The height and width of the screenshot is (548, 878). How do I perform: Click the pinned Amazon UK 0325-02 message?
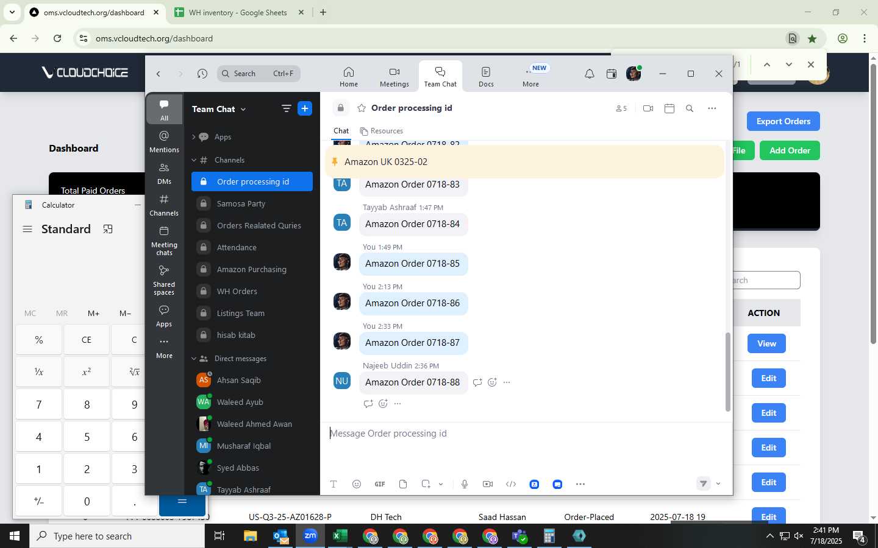click(525, 162)
